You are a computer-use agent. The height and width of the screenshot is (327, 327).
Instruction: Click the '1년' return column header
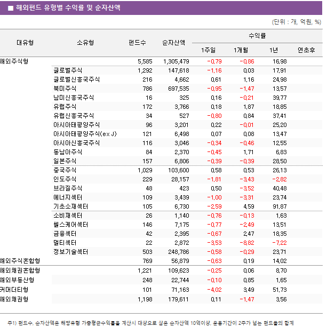[x=274, y=50]
